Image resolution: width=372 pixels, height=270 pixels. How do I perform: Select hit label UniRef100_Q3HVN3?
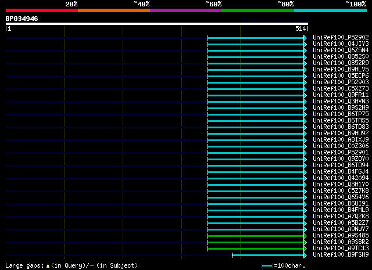tap(341, 102)
